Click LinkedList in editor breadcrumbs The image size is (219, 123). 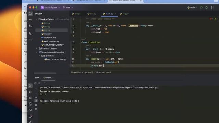tap(76, 72)
